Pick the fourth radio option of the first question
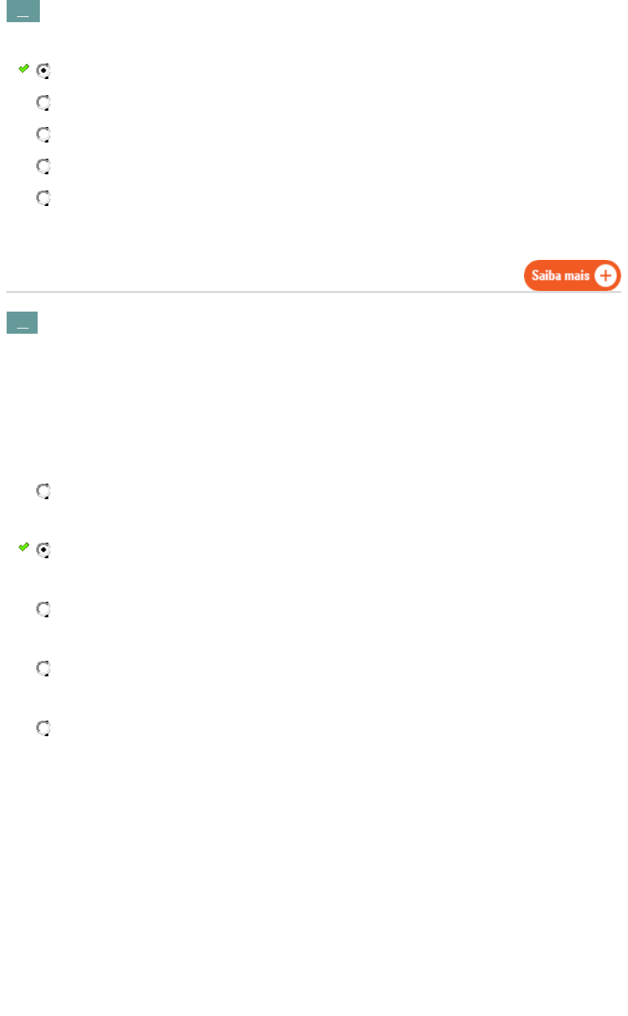The width and height of the screenshot is (628, 1016). [44, 166]
